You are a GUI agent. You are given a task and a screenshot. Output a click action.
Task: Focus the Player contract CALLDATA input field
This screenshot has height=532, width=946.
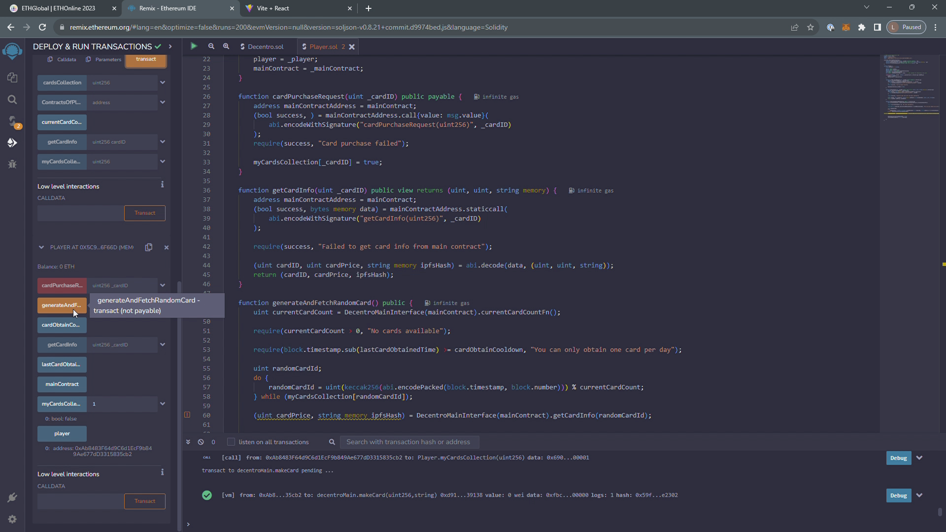point(81,501)
